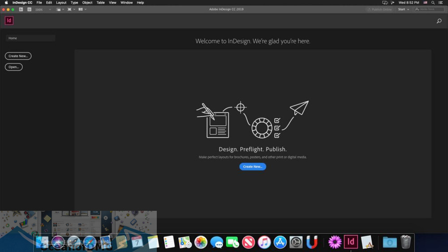Click the Publish Online button

tap(380, 9)
